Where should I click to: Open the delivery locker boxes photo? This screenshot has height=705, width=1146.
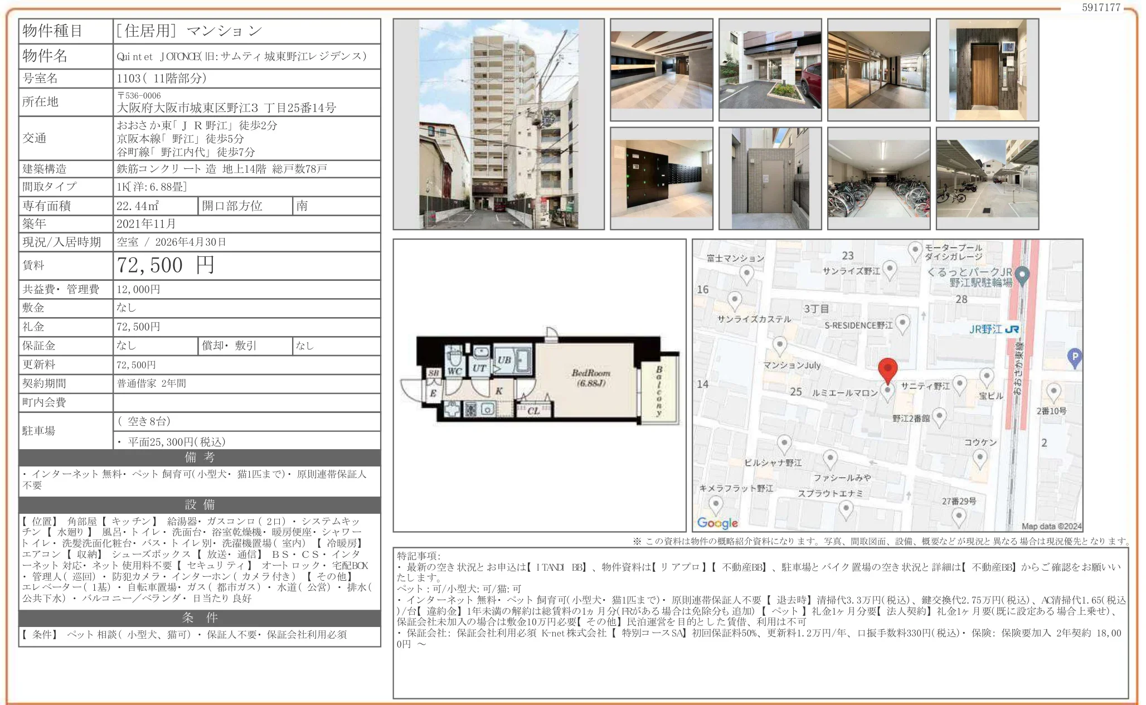(x=662, y=178)
